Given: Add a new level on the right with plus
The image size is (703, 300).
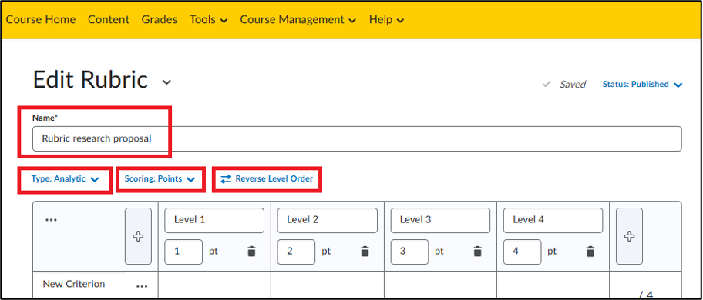Looking at the screenshot, I should 629,236.
